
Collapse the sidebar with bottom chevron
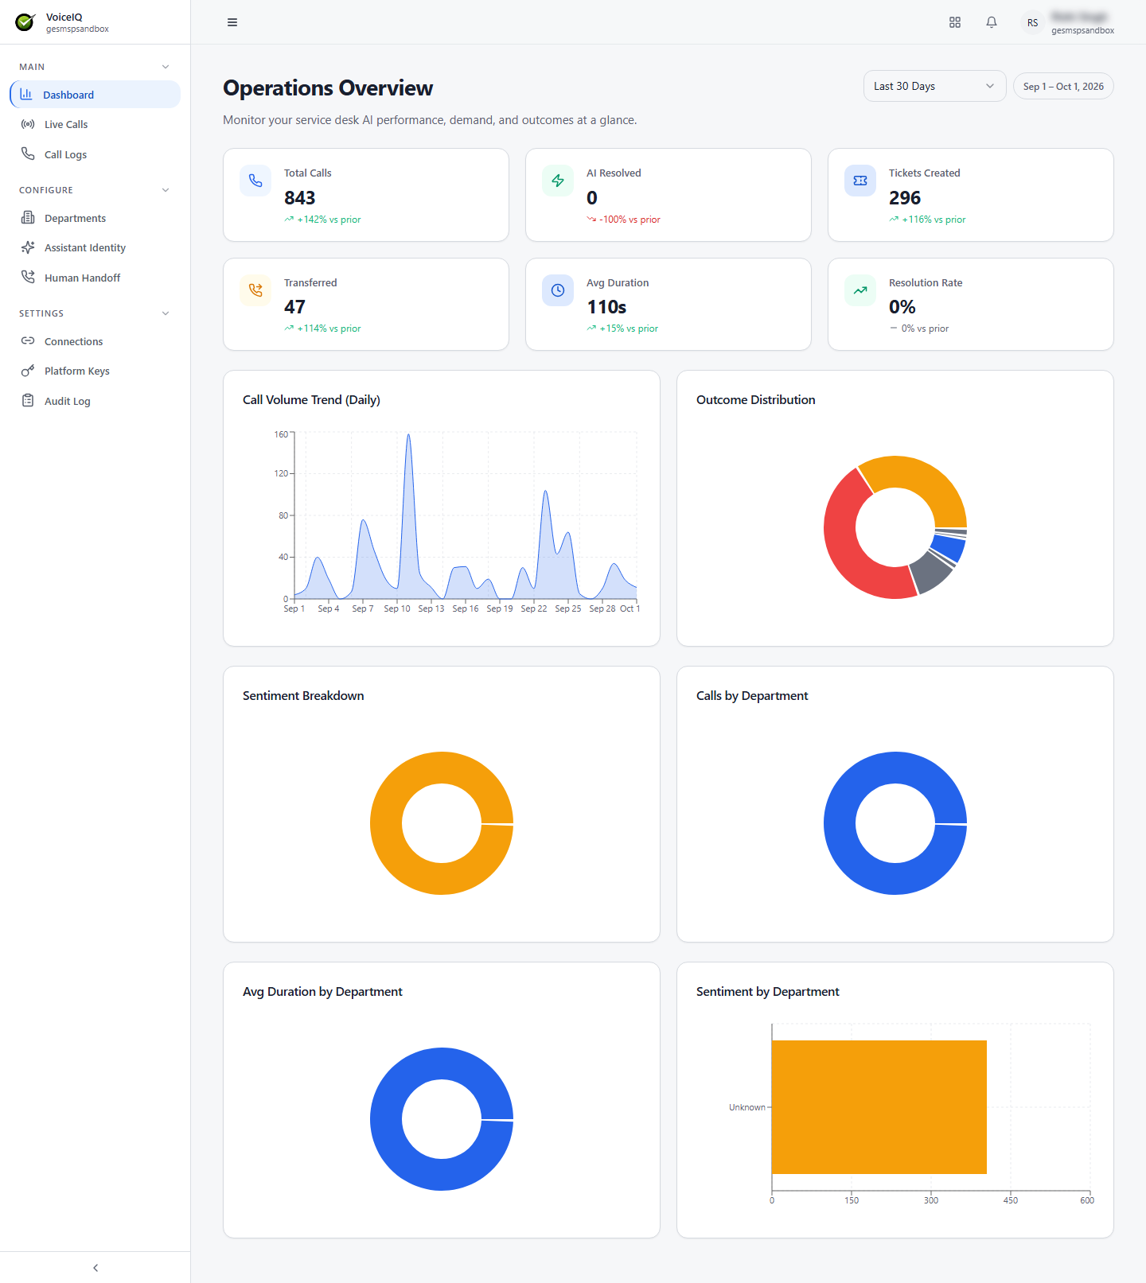tap(95, 1268)
